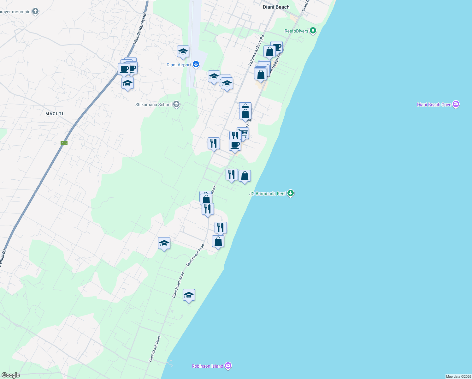Click the Robinson Island lodging marker
Screen dimensions: 472x379
click(x=228, y=366)
